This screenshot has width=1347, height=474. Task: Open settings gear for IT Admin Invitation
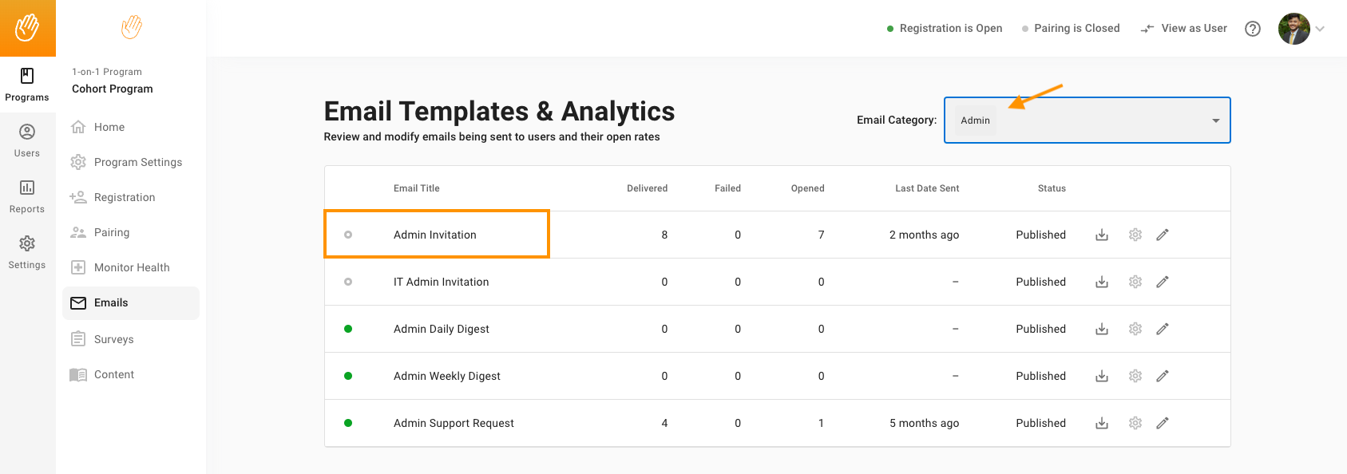click(1135, 282)
